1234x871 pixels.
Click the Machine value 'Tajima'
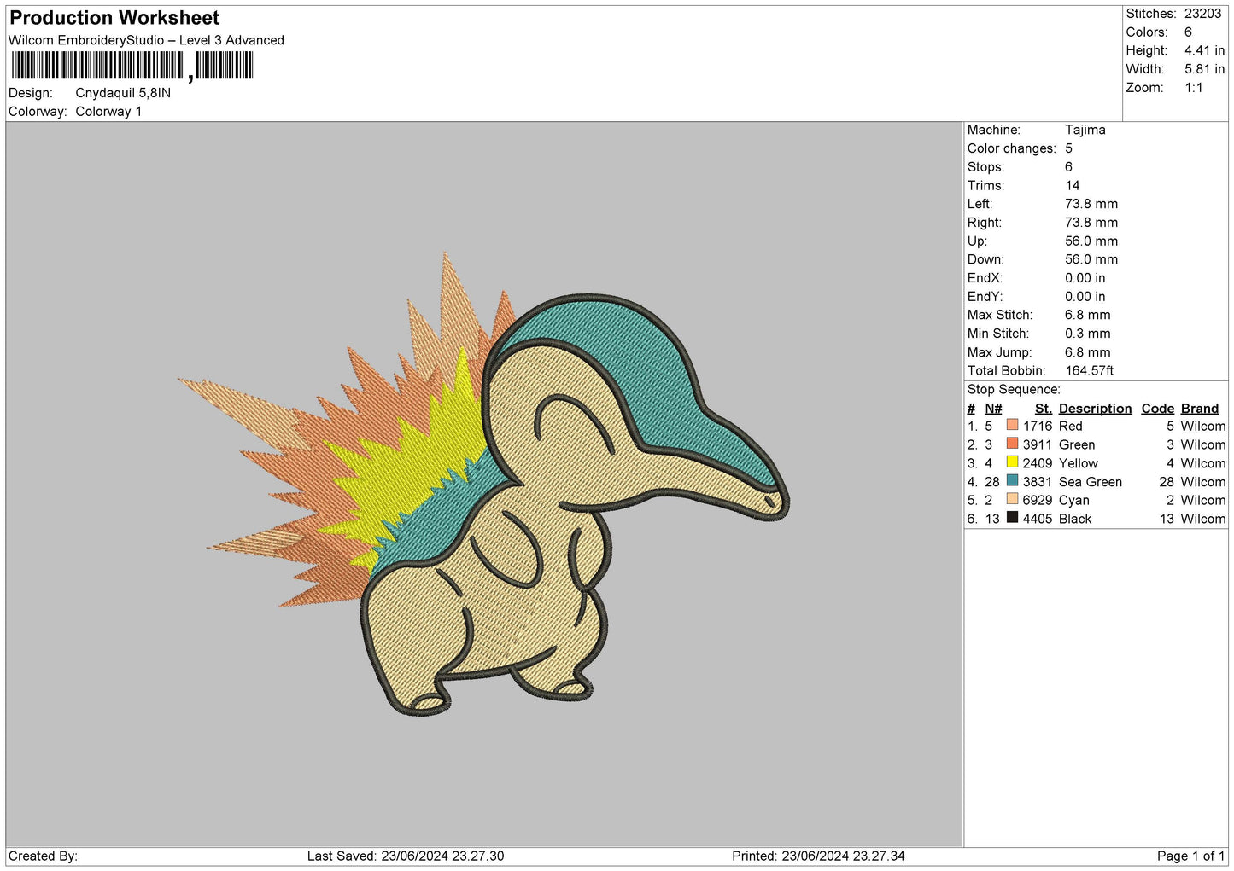1085,130
